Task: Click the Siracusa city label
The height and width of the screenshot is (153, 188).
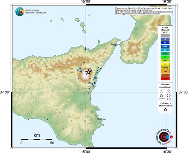Action: 101,119
